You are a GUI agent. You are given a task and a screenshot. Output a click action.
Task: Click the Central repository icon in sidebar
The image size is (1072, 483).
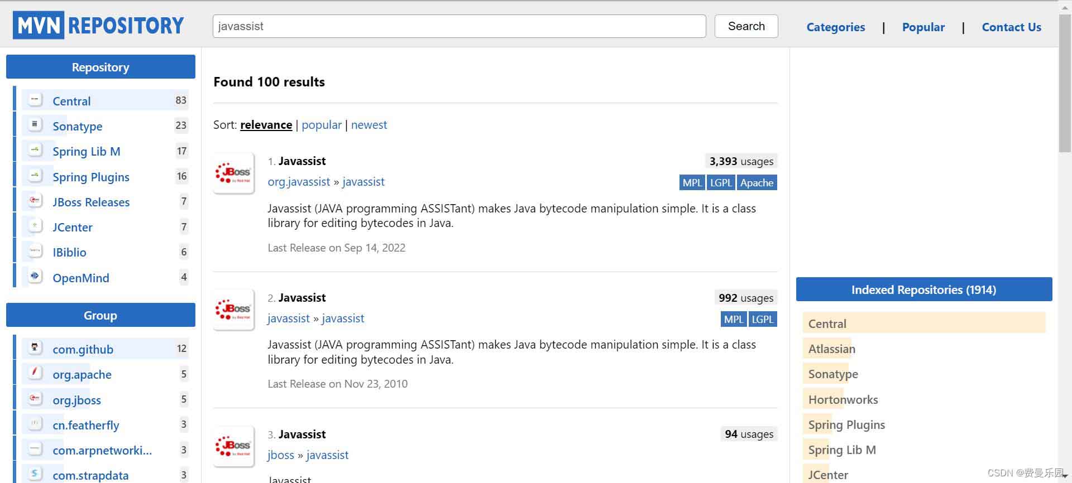click(35, 100)
